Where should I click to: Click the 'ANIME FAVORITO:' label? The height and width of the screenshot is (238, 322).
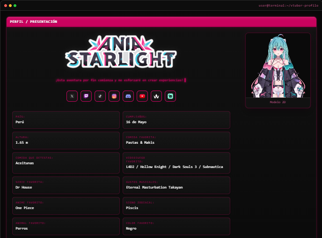coord(29,203)
